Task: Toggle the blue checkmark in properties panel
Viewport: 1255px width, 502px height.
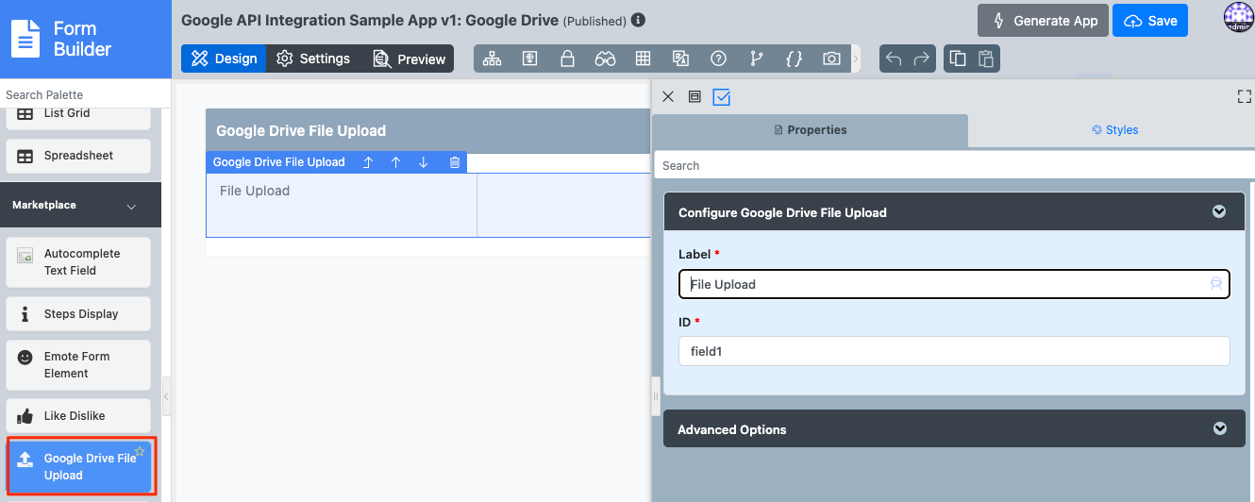Action: [x=722, y=96]
